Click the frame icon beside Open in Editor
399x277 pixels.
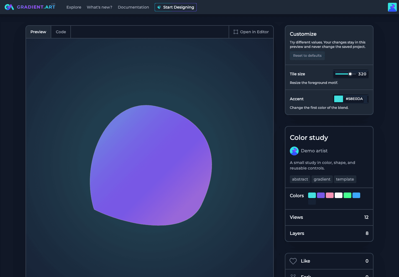[236, 32]
